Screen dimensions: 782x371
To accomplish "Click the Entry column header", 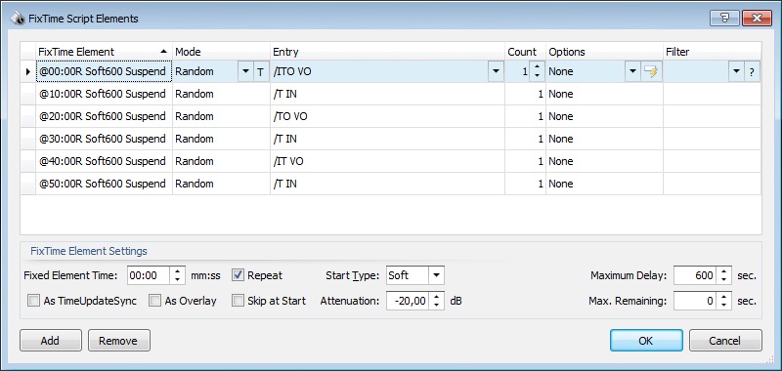I will click(387, 52).
